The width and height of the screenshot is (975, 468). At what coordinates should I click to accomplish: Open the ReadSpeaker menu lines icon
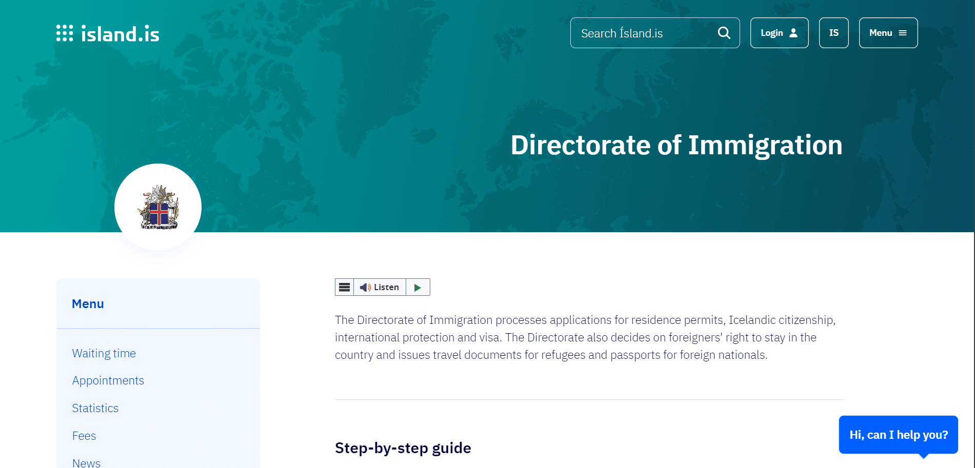(344, 287)
